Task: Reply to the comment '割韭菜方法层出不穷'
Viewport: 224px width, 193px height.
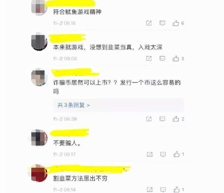Action: pyautogui.click(x=163, y=190)
